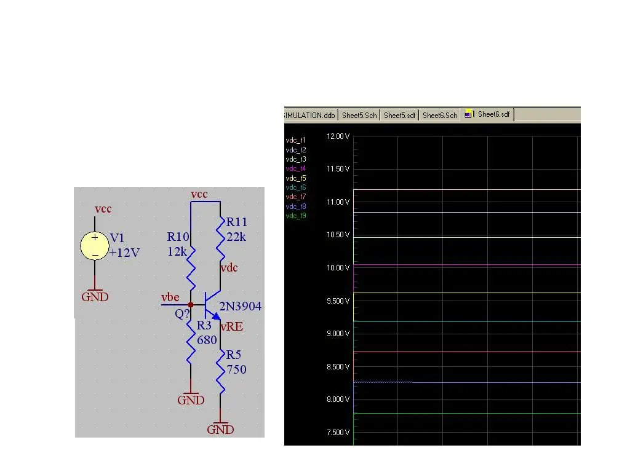Open the SIMULATION.ddb tab
This screenshot has width=630, height=472.
[310, 115]
